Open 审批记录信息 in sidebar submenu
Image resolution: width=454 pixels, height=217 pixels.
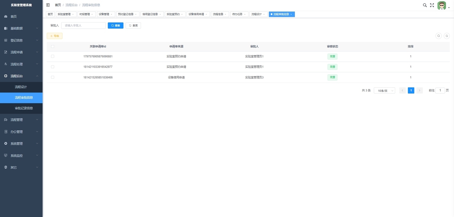[21, 108]
